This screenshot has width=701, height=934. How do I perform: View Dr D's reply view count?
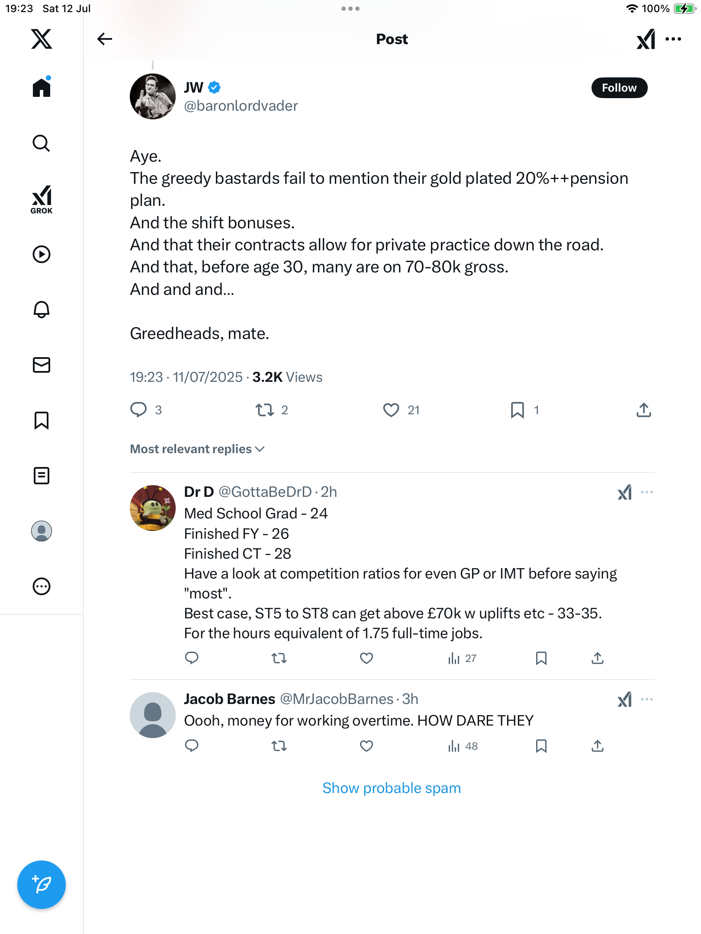(462, 659)
